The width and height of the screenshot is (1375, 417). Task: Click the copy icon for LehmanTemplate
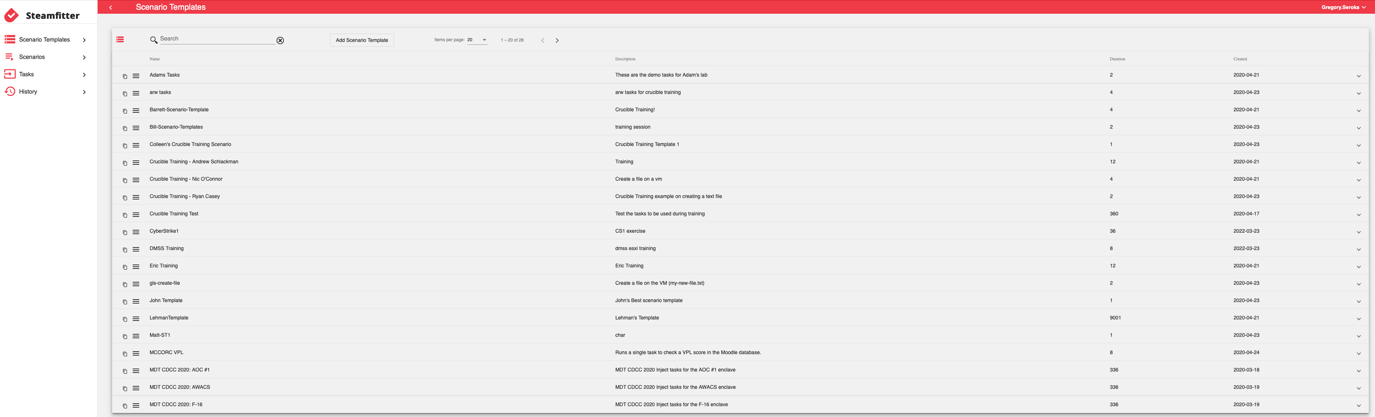125,319
